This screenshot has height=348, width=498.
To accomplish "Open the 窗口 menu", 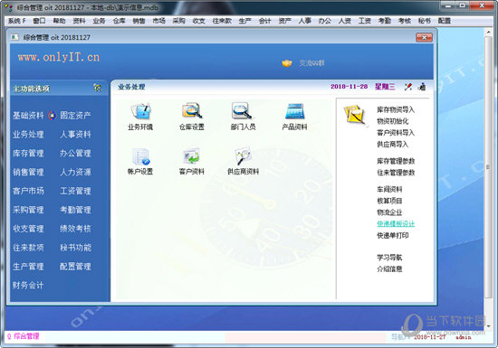I will [39, 21].
